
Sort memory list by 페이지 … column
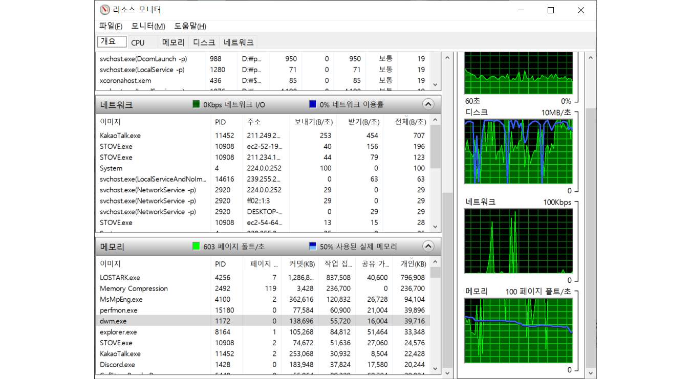tap(263, 264)
